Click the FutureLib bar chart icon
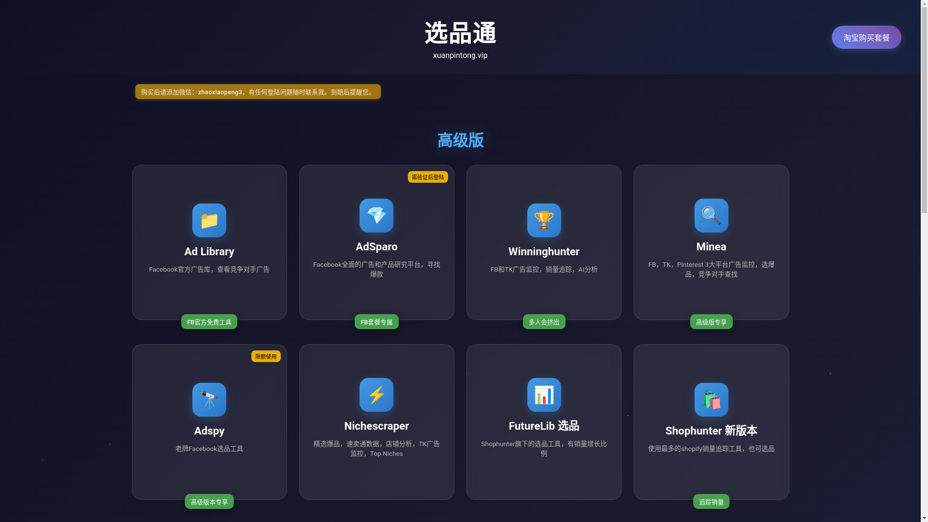Viewport: 928px width, 522px height. (x=544, y=395)
